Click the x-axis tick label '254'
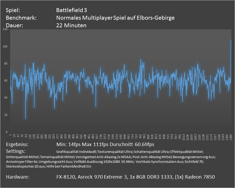235x188 pixels. pos(54,137)
